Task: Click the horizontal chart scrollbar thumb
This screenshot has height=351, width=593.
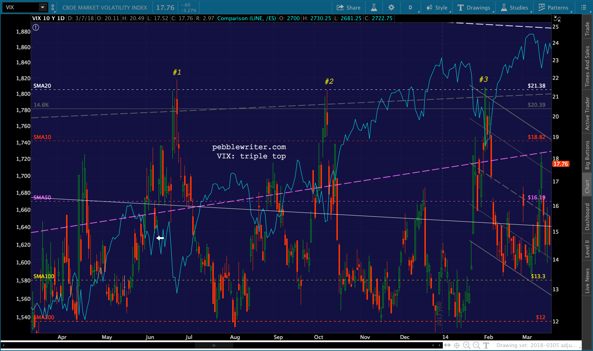Action: pyautogui.click(x=214, y=345)
